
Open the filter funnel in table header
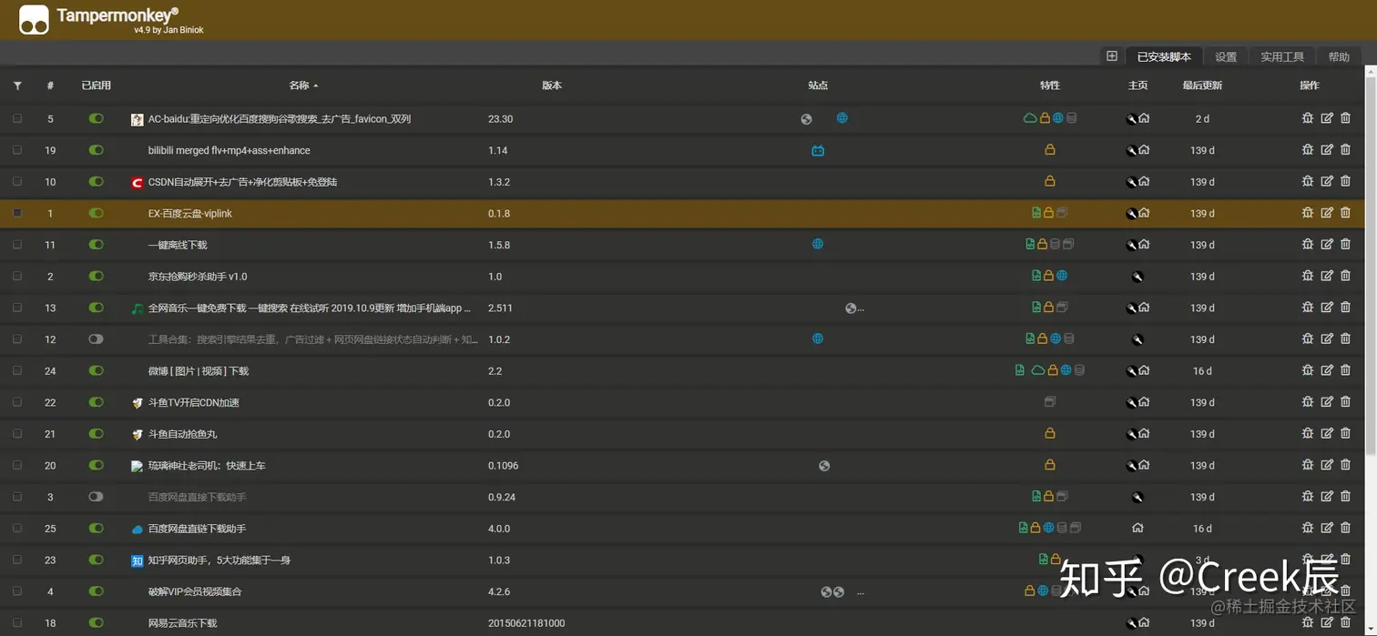pos(17,86)
